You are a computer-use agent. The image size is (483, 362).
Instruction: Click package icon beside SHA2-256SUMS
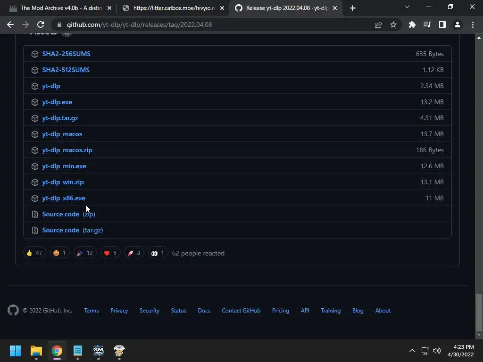click(x=35, y=54)
